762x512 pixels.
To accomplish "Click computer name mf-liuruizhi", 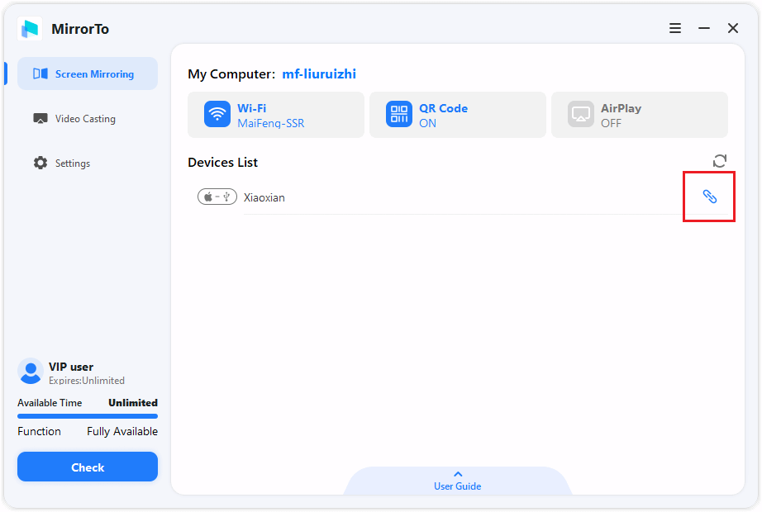I will (319, 73).
